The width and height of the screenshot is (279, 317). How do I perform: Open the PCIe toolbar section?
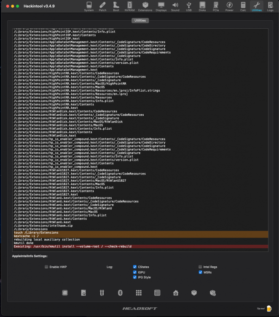[216, 6]
